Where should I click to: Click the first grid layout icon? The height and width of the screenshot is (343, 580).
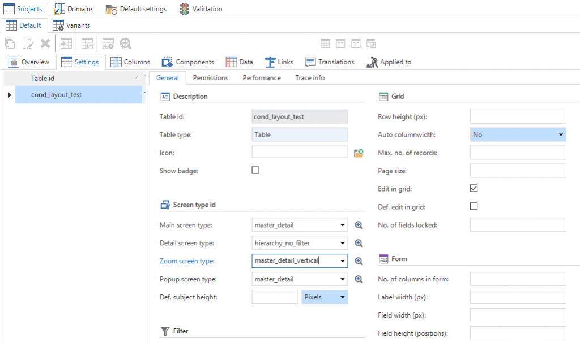click(x=325, y=44)
